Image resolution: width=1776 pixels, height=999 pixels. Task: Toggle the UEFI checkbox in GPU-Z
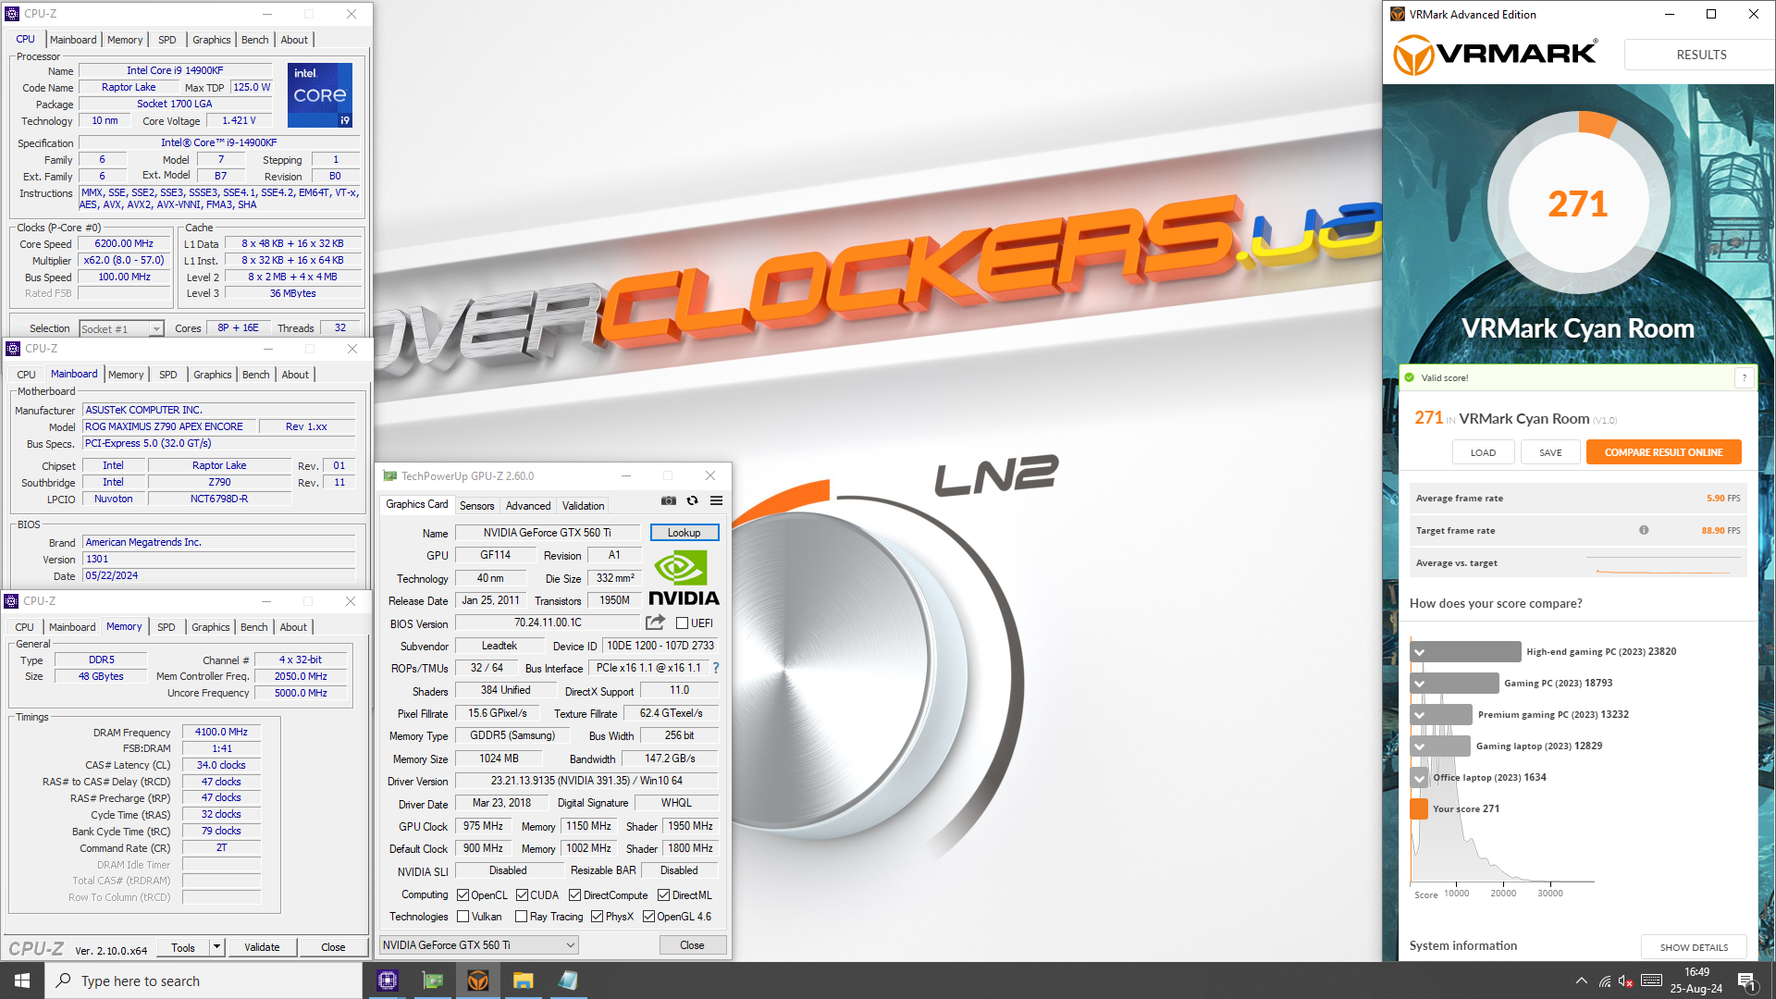(682, 623)
